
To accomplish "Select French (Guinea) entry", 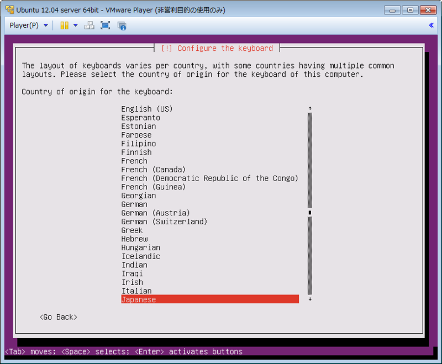I will pos(154,187).
